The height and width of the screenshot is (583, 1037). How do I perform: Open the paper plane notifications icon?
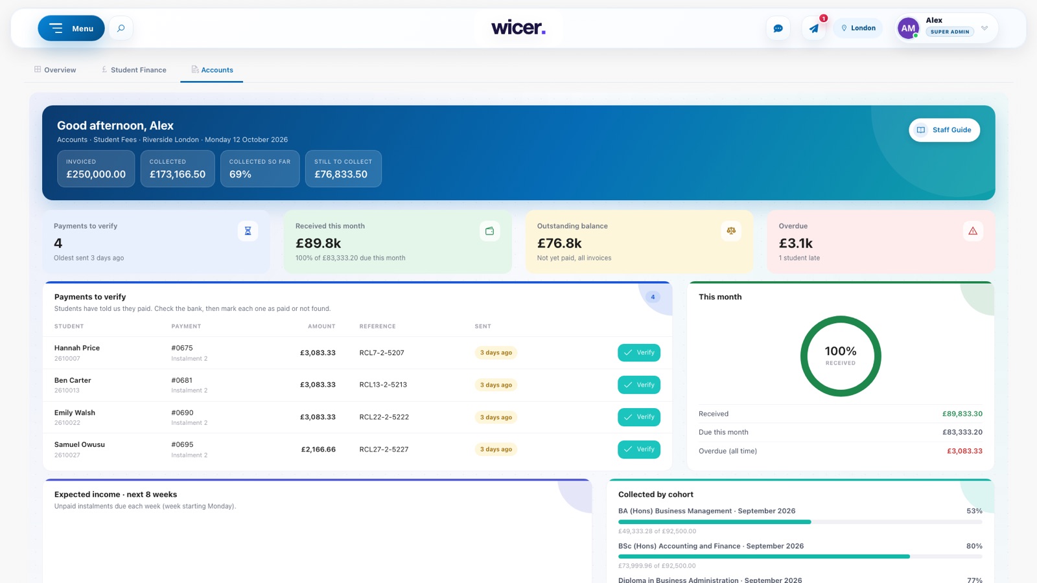pyautogui.click(x=814, y=29)
